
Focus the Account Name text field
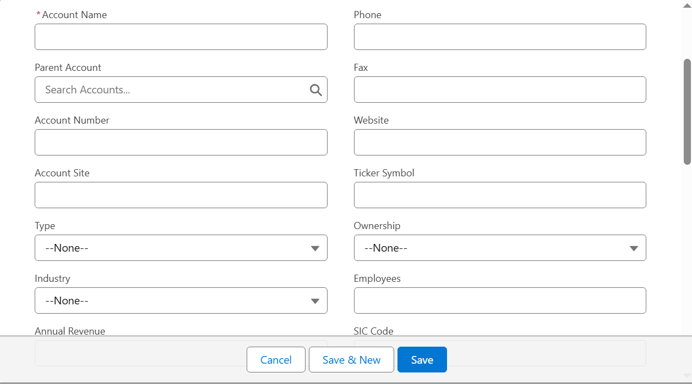tap(181, 37)
